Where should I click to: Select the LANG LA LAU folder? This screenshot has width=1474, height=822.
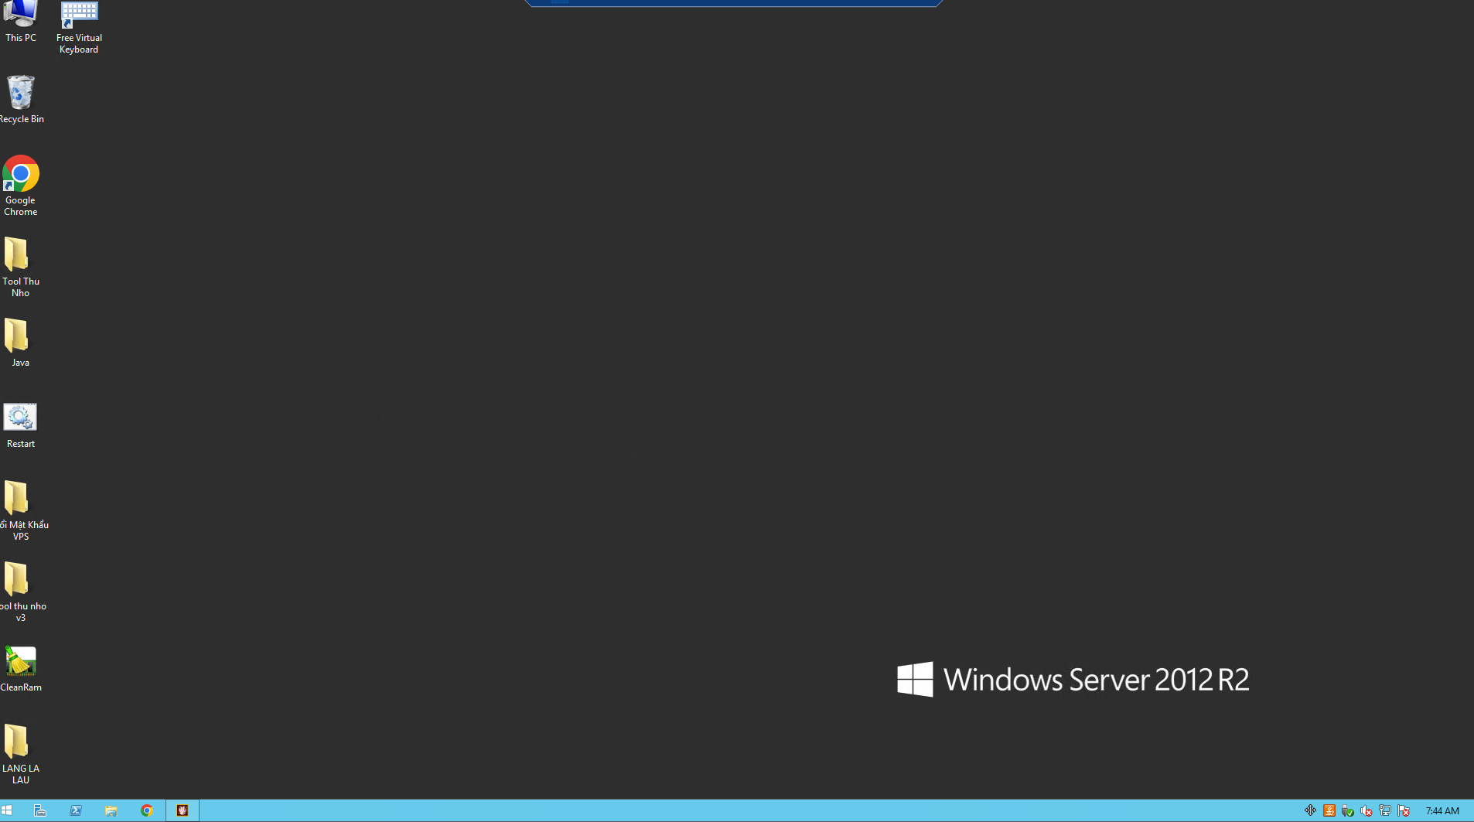click(21, 754)
